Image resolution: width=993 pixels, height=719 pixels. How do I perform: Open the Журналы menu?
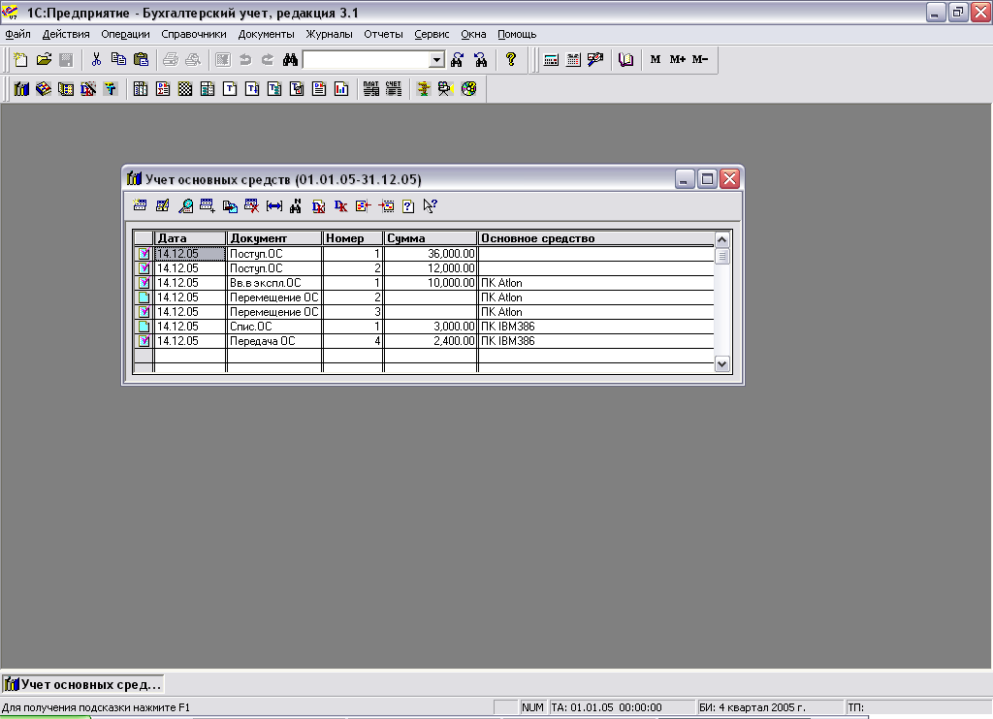click(330, 34)
